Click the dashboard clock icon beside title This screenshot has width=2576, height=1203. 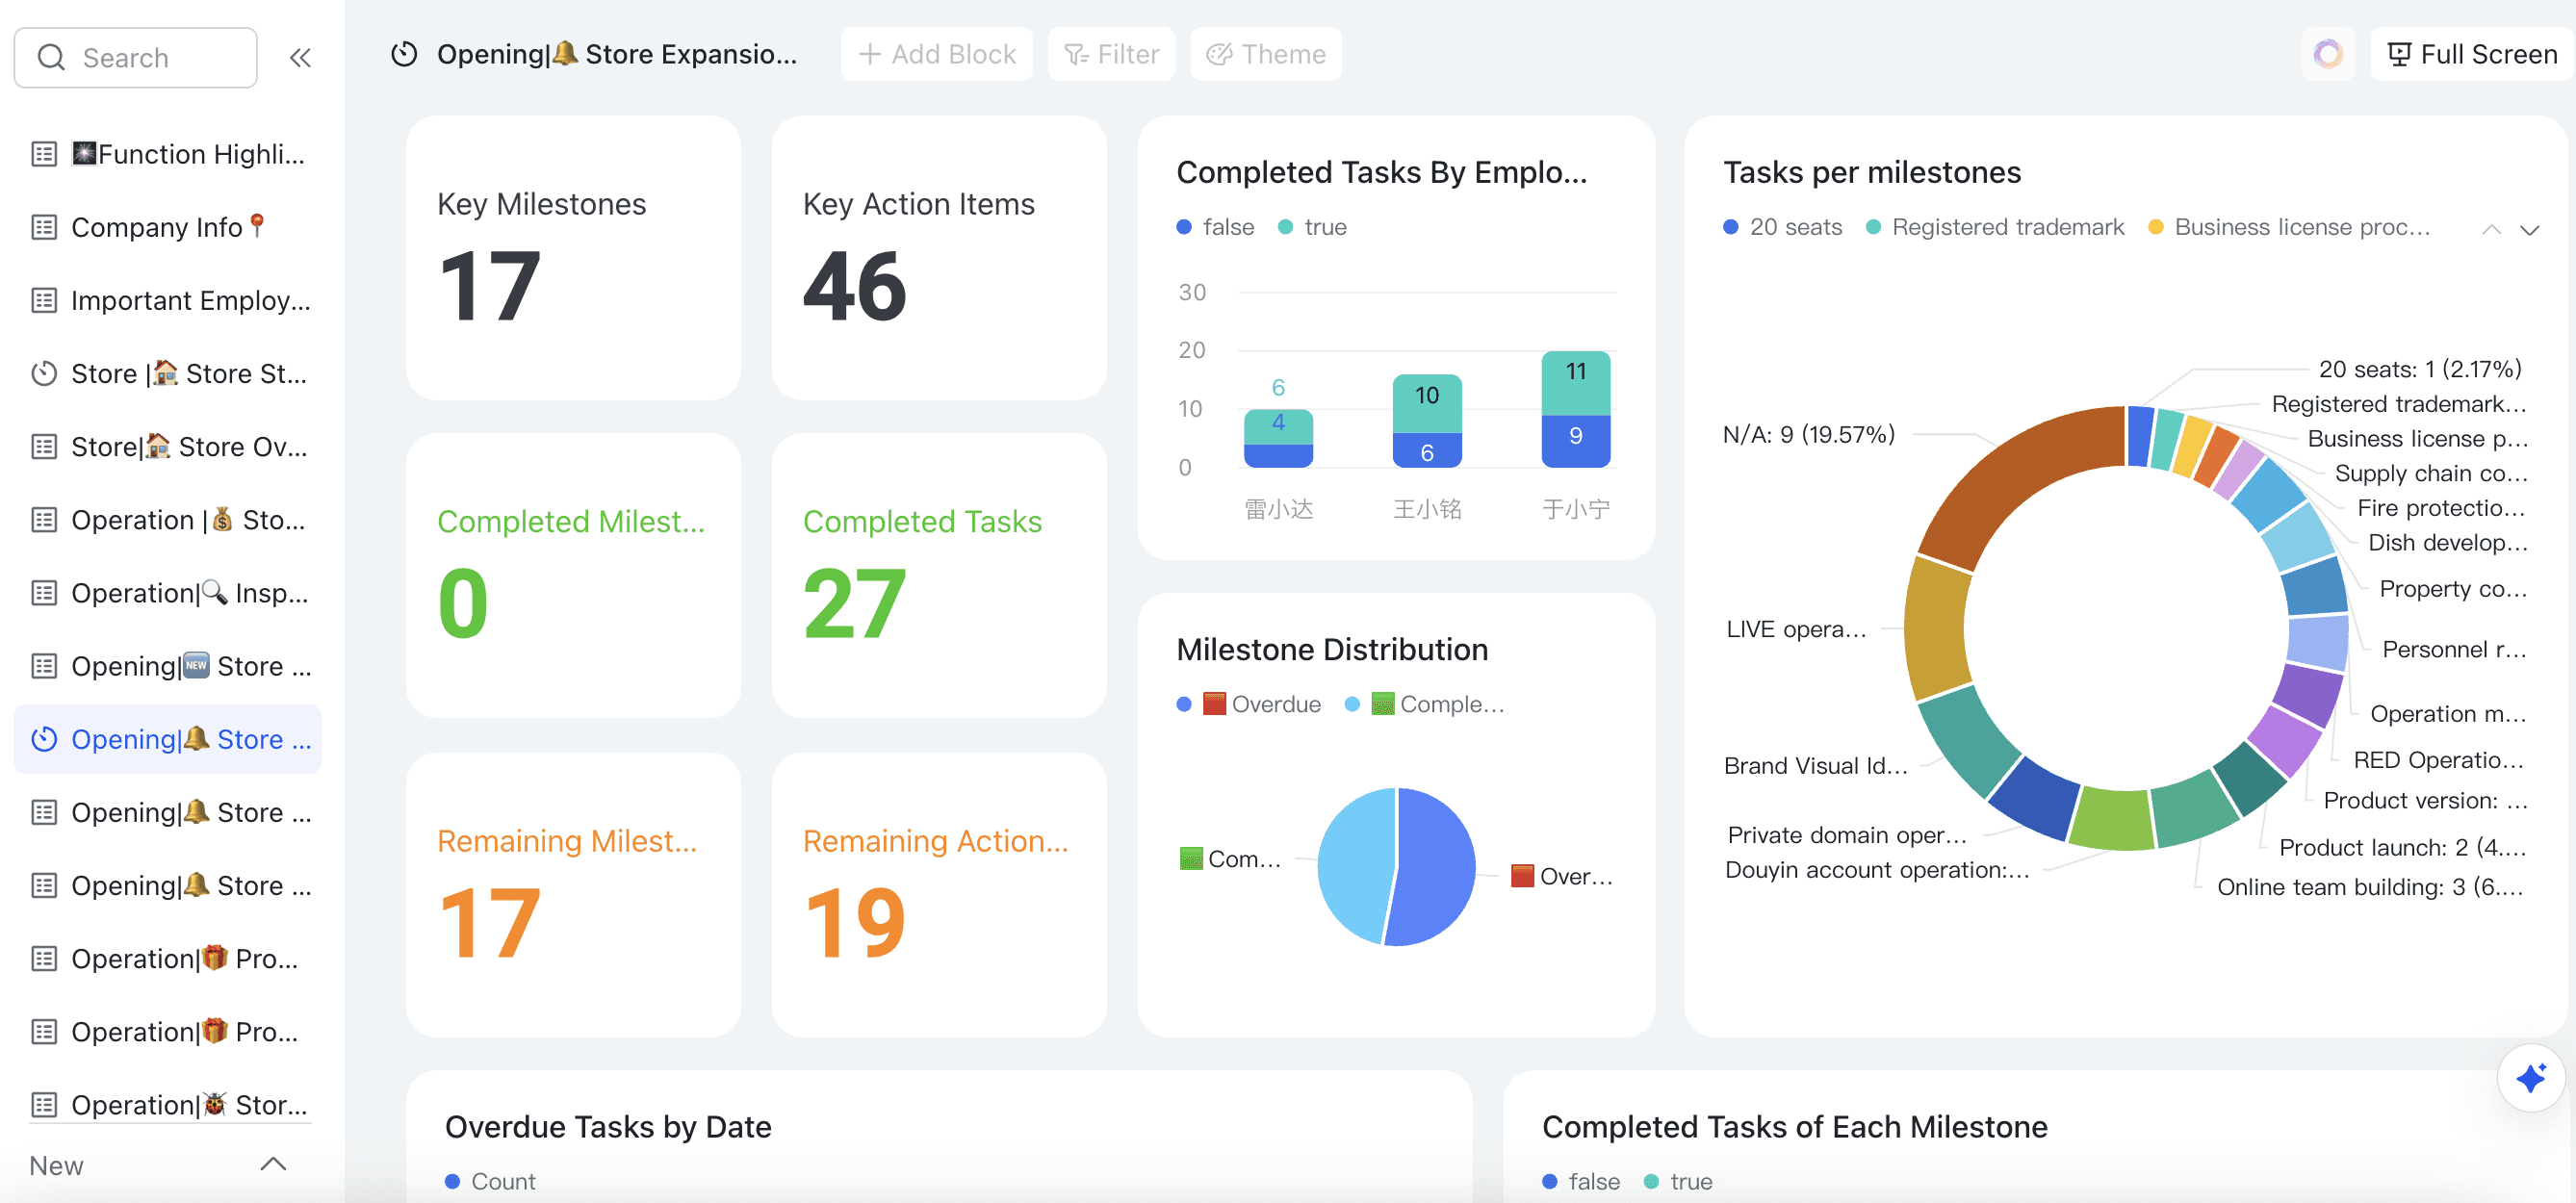[x=404, y=54]
